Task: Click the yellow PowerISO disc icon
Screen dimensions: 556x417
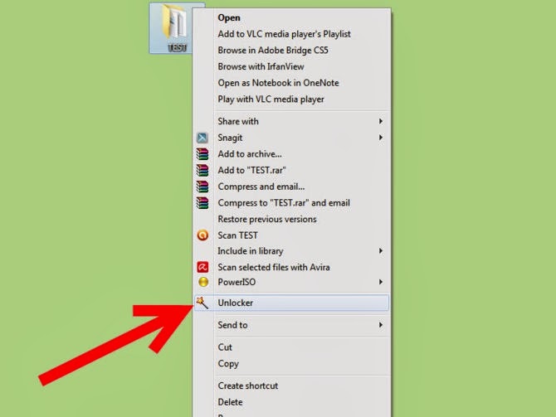Action: (x=203, y=282)
